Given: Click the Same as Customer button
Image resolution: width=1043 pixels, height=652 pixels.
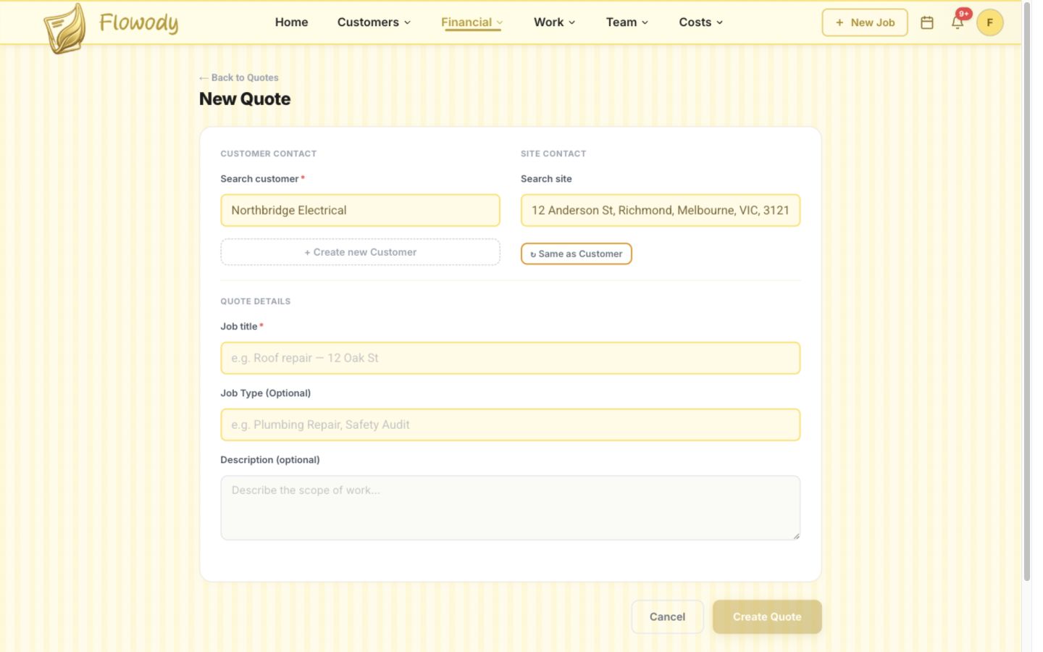Looking at the screenshot, I should click(576, 254).
